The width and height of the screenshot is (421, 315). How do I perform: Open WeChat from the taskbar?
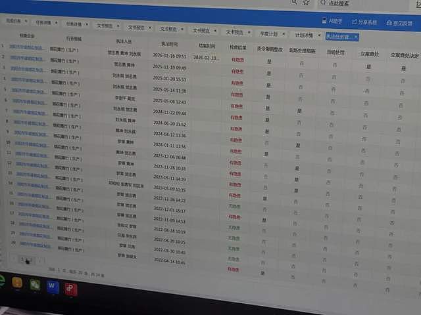tap(35, 284)
